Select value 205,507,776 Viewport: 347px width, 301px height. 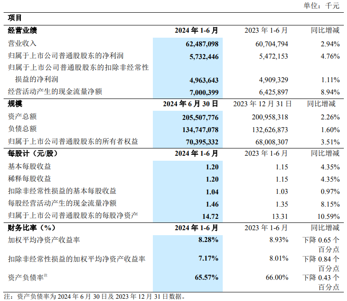click(x=200, y=118)
